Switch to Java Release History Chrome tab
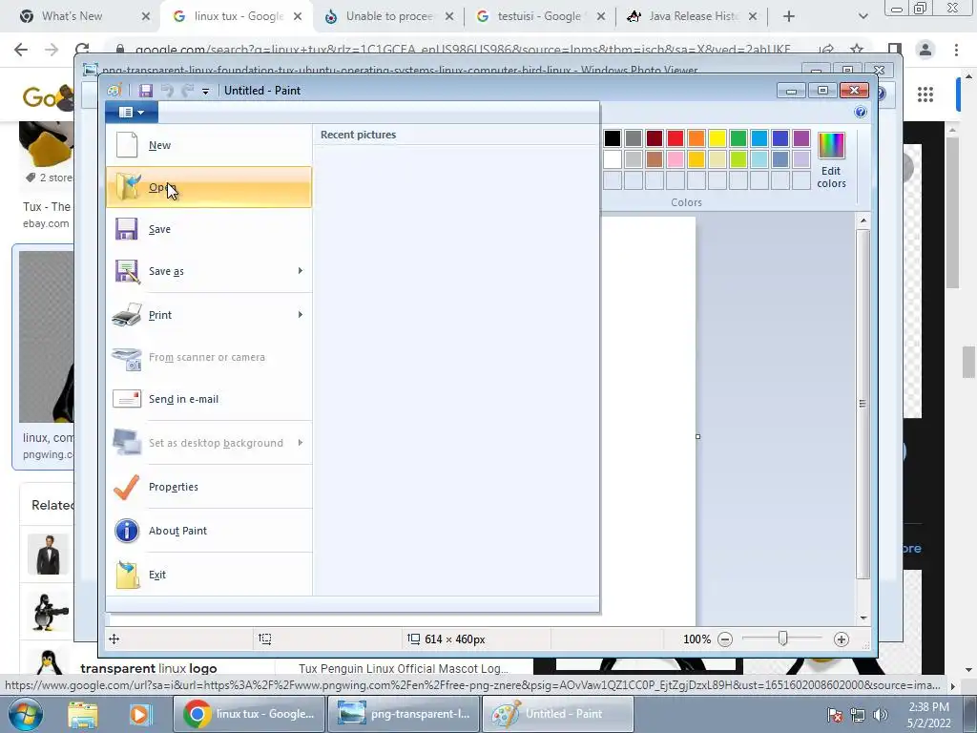This screenshot has height=733, width=977. pyautogui.click(x=692, y=16)
